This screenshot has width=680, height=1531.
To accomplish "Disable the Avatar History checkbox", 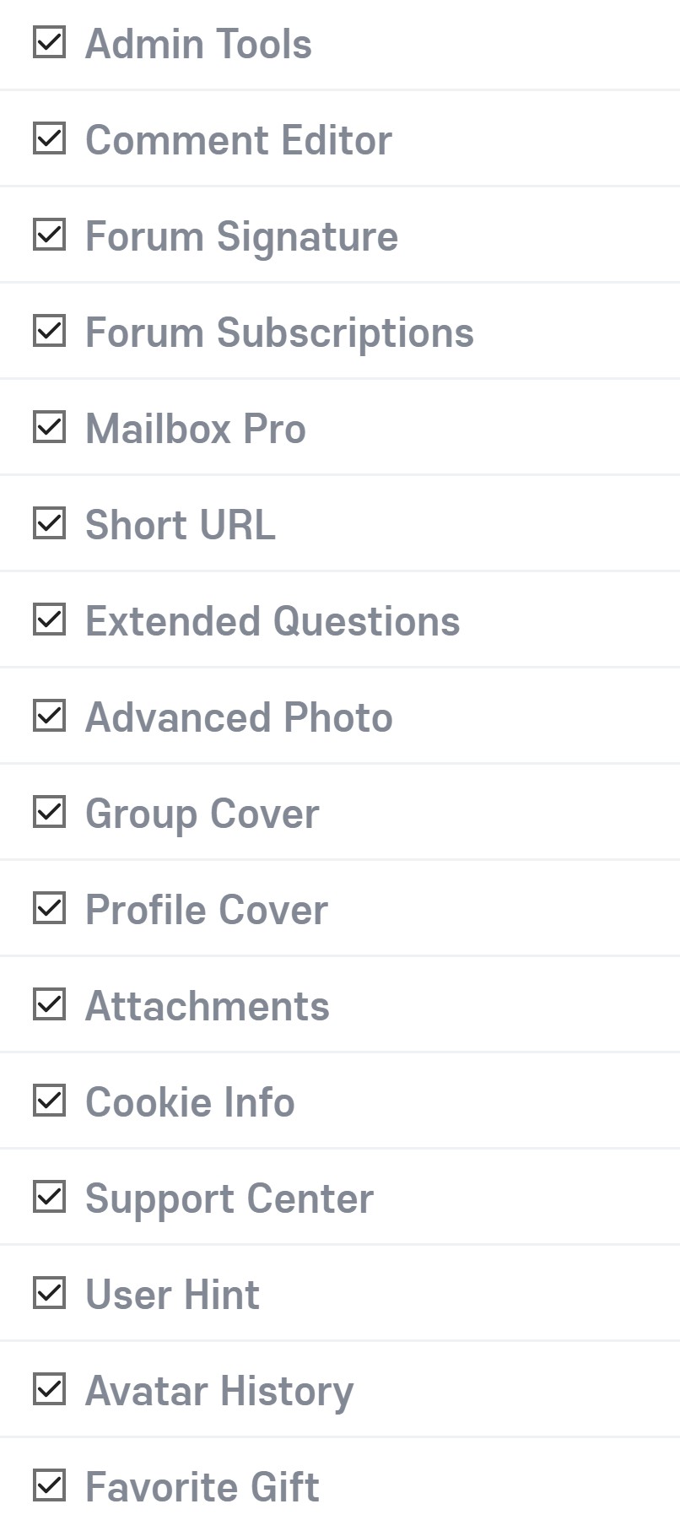I will 49,1389.
